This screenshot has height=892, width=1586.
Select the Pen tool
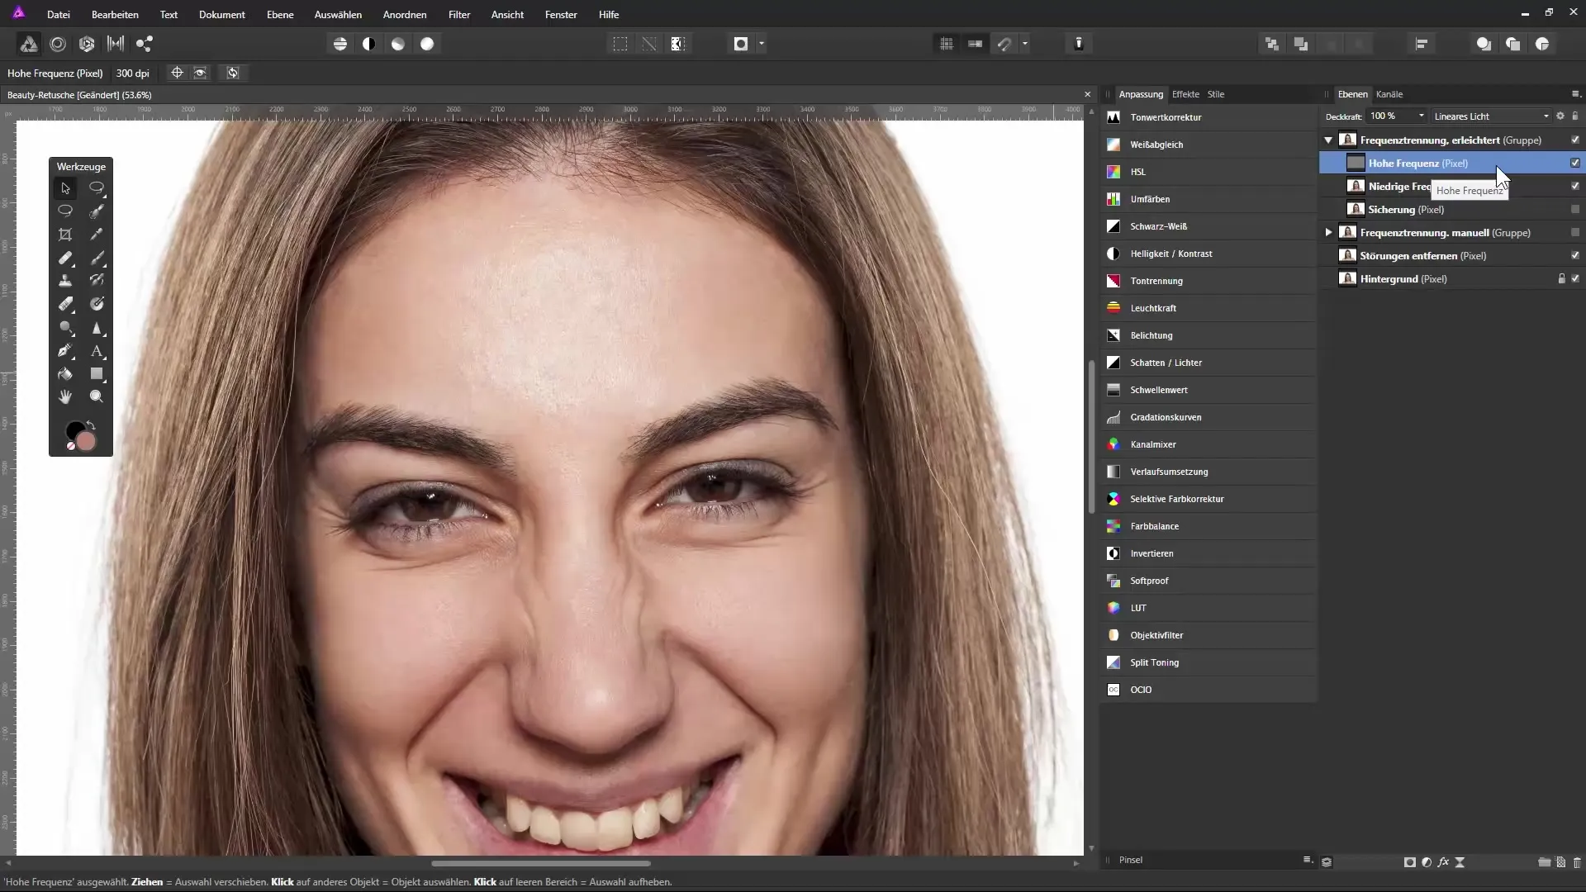click(x=65, y=351)
